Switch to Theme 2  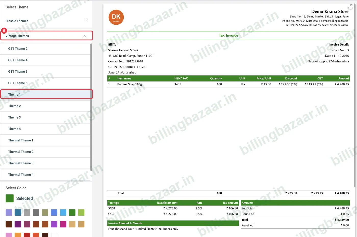click(x=45, y=106)
